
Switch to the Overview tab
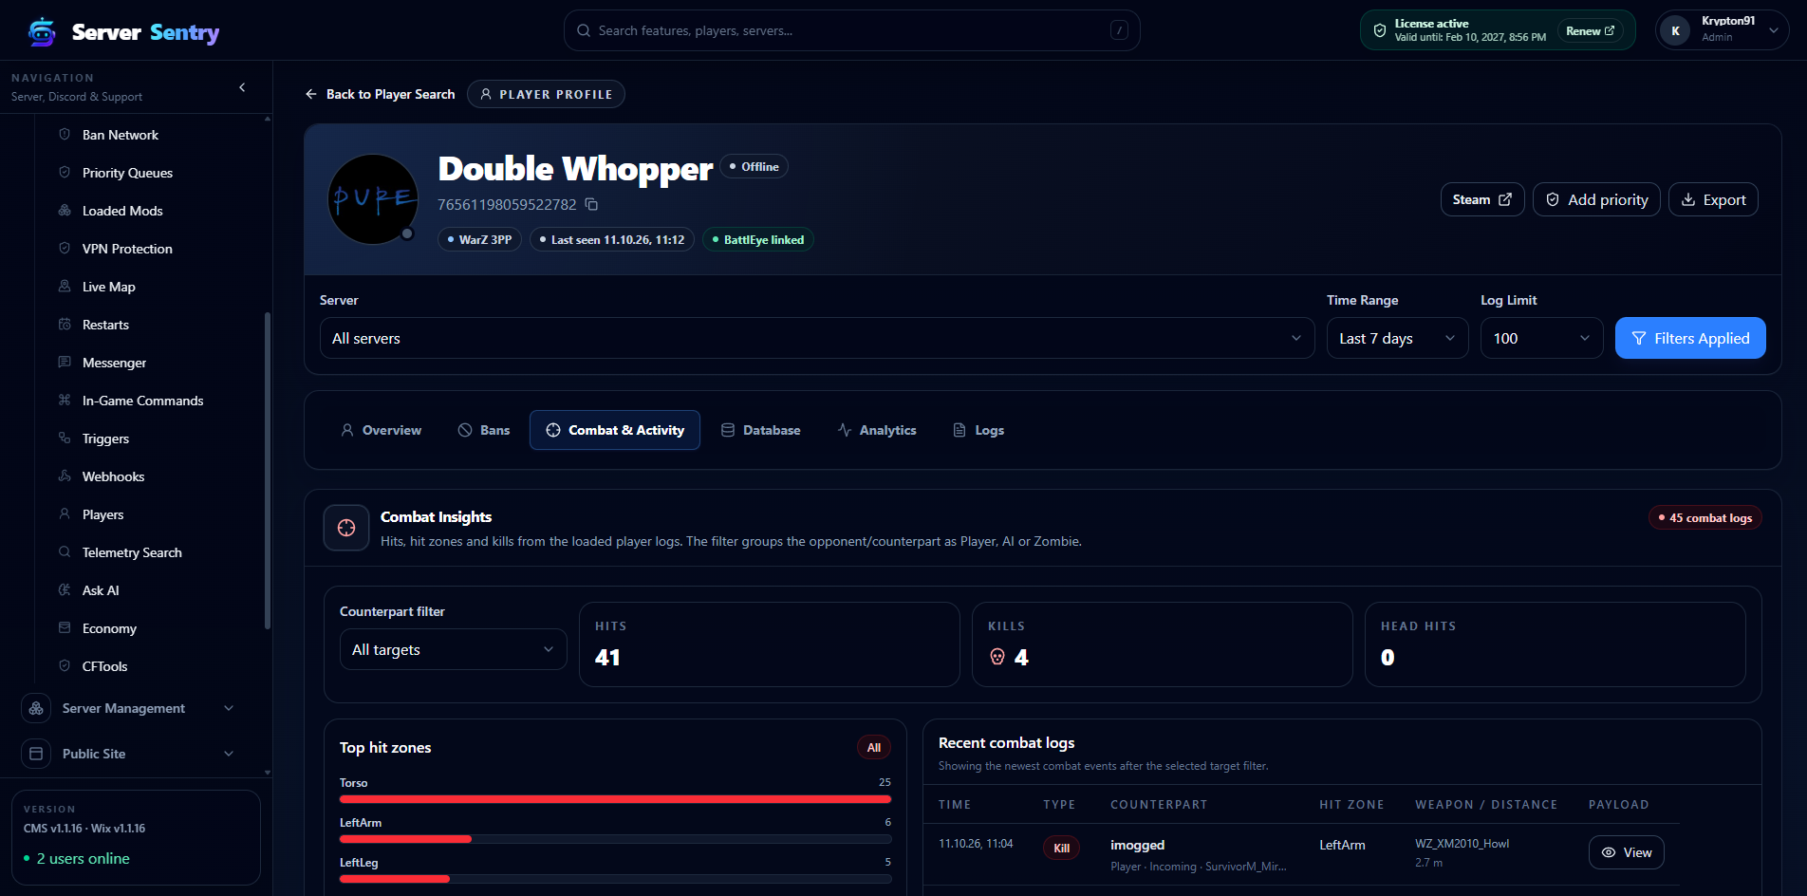tap(381, 430)
